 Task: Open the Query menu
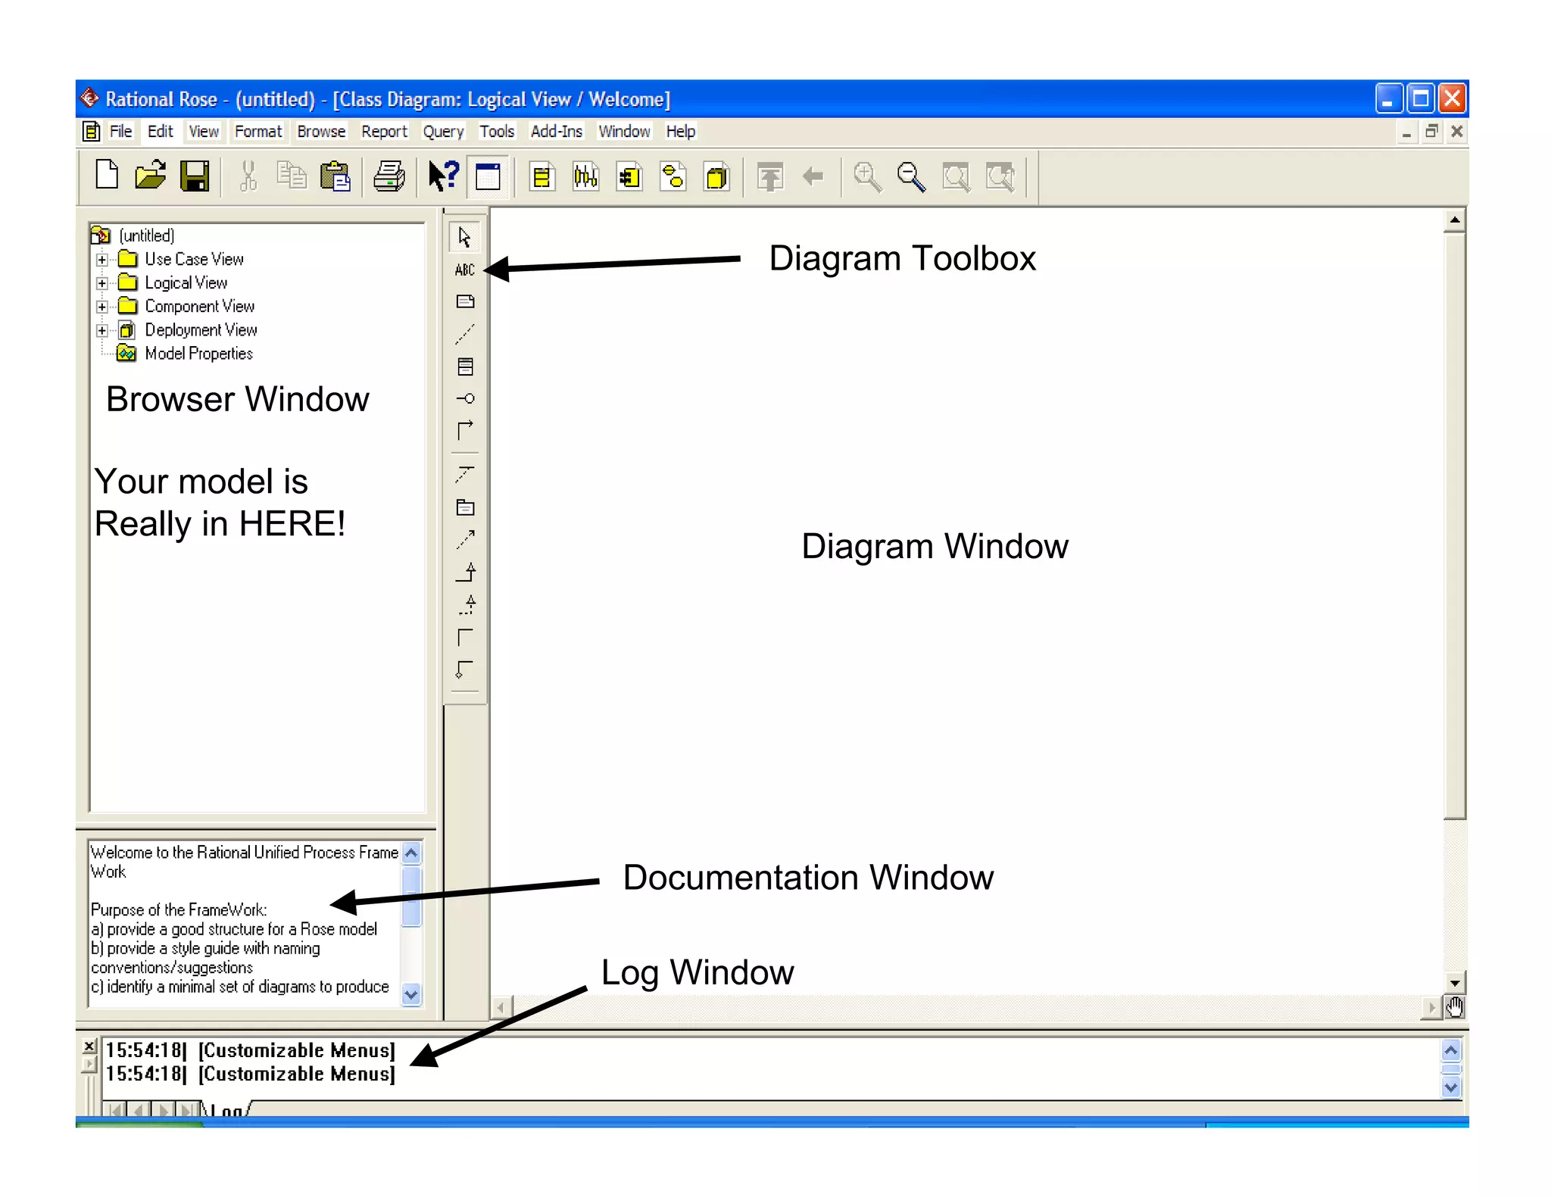(x=443, y=132)
